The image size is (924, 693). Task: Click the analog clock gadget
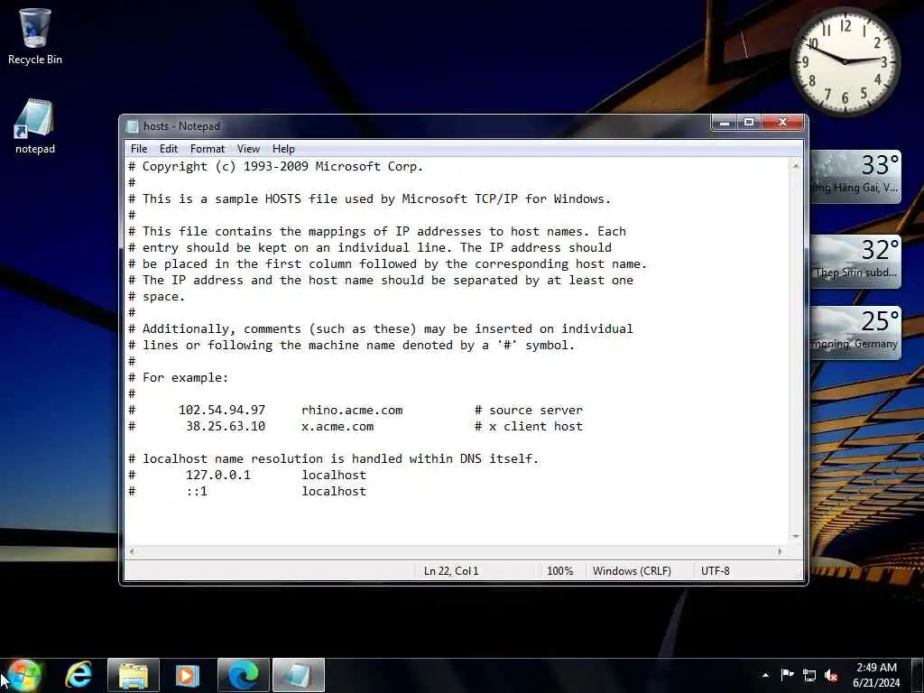(x=845, y=61)
